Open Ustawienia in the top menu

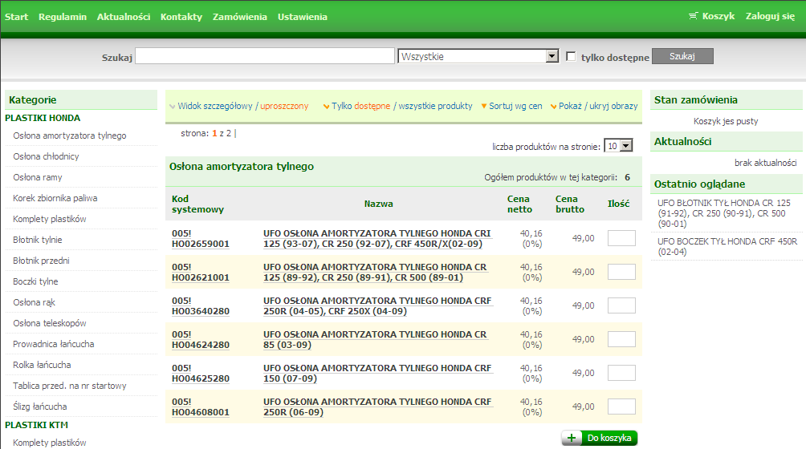pos(302,16)
